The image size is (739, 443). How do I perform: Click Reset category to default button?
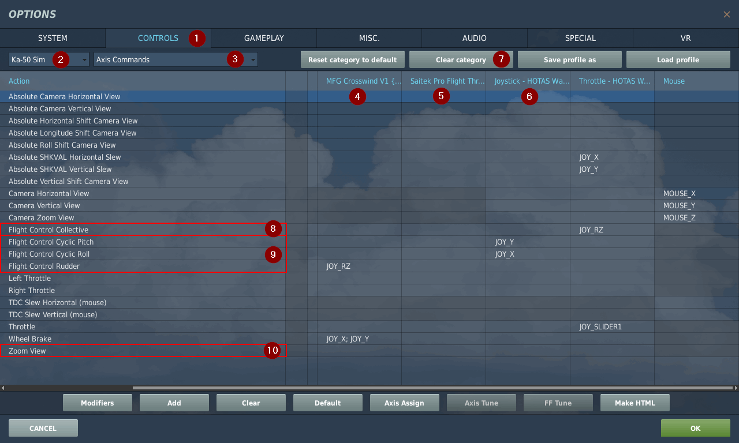352,59
